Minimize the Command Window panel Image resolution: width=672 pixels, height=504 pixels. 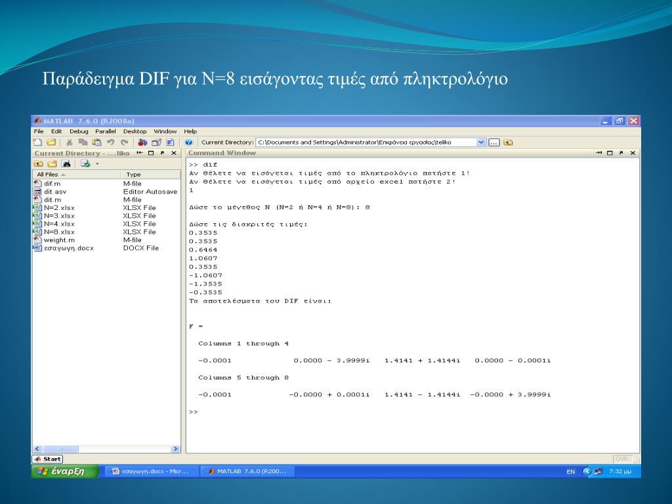(x=598, y=153)
